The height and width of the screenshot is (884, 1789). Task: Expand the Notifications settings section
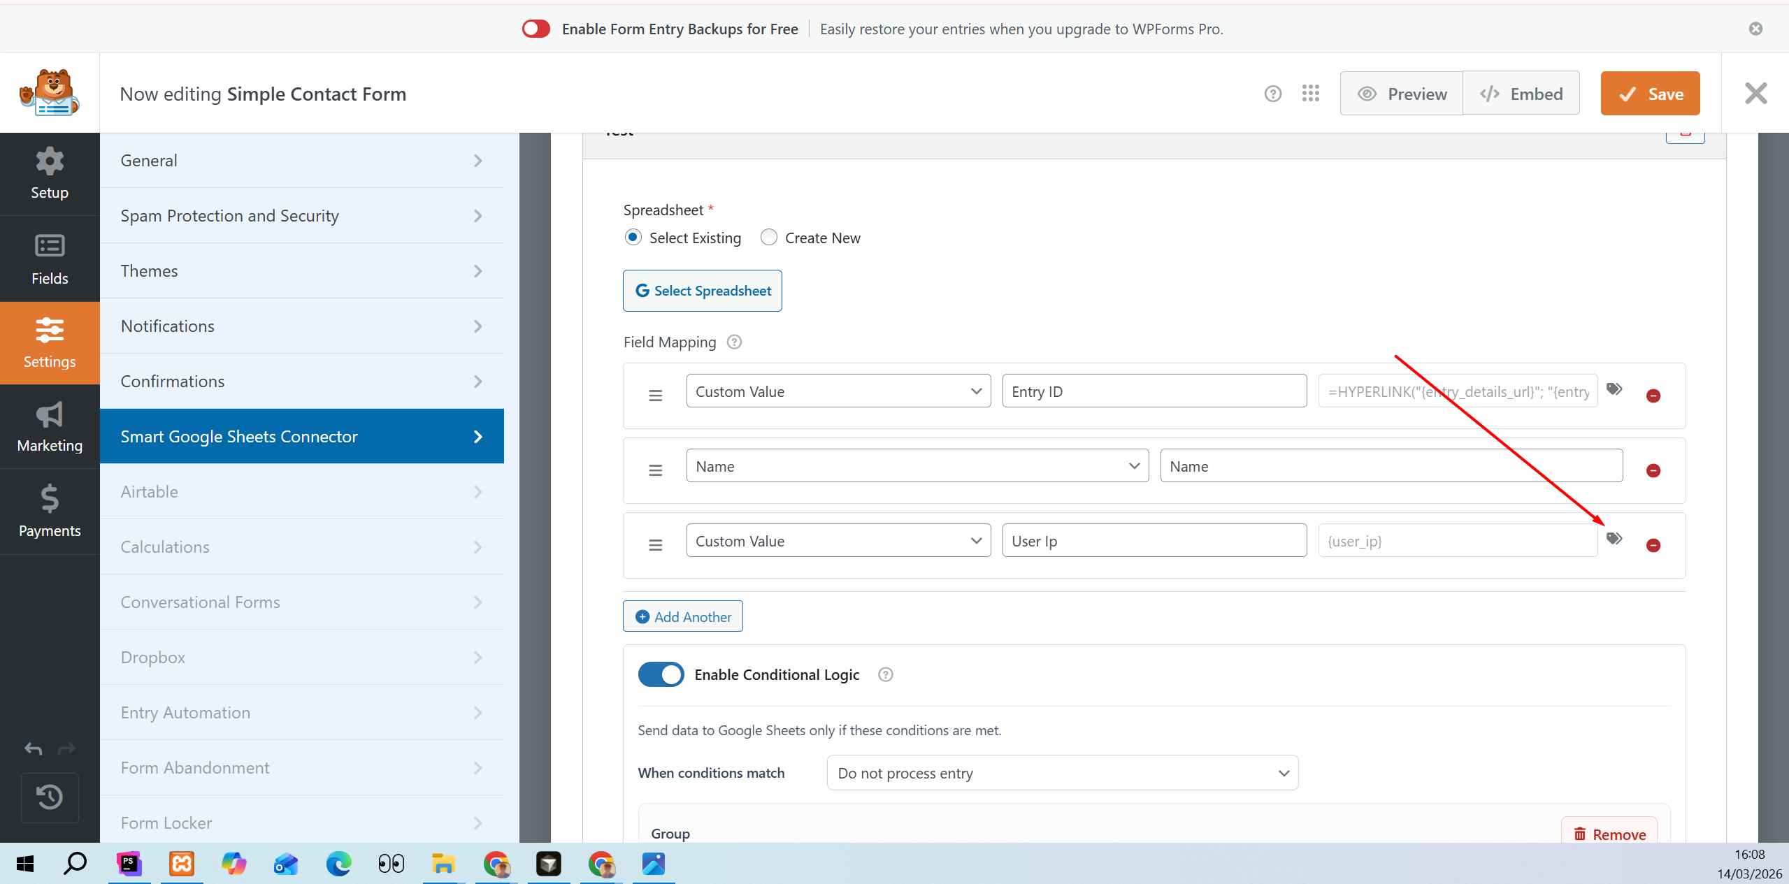pyautogui.click(x=302, y=326)
